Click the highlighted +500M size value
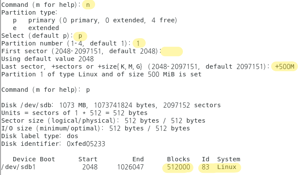Image resolution: width=305 pixels, height=175 pixels. (284, 66)
